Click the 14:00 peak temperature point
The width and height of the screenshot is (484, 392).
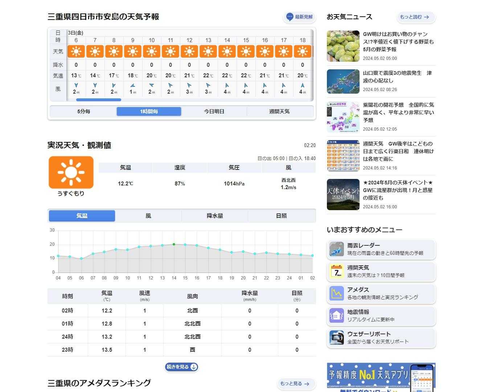[x=174, y=244]
